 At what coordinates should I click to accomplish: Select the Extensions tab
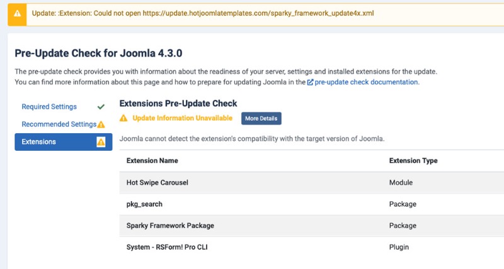pyautogui.click(x=64, y=141)
